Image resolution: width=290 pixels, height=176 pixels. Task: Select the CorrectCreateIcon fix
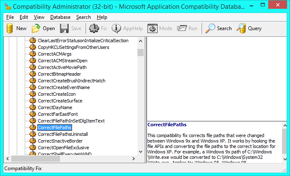click(x=57, y=94)
